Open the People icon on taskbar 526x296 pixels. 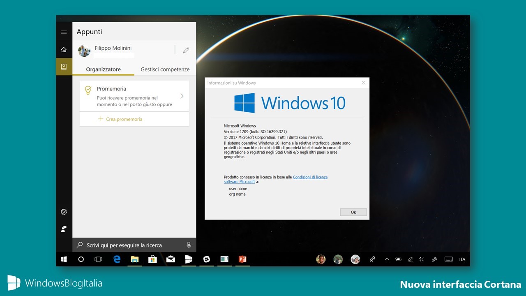tap(372, 259)
